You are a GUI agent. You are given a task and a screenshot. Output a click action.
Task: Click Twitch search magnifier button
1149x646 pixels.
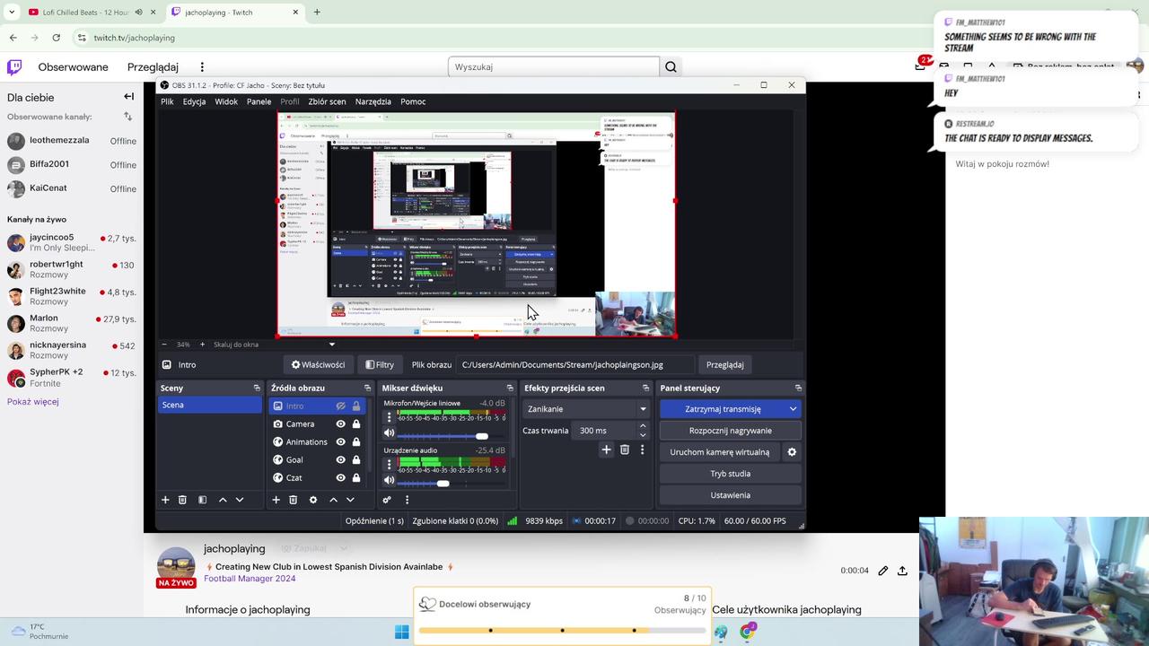click(671, 67)
